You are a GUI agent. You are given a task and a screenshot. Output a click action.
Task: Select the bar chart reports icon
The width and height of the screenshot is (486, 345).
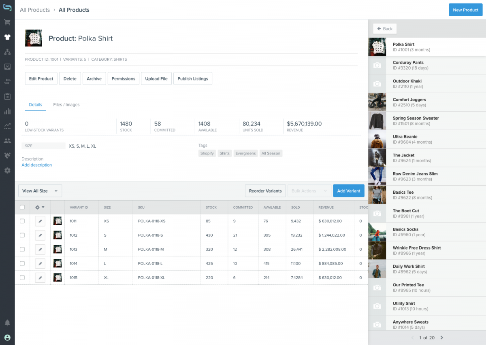point(7,111)
